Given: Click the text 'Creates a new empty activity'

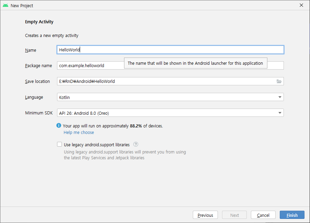Looking at the screenshot, I should 52,36.
